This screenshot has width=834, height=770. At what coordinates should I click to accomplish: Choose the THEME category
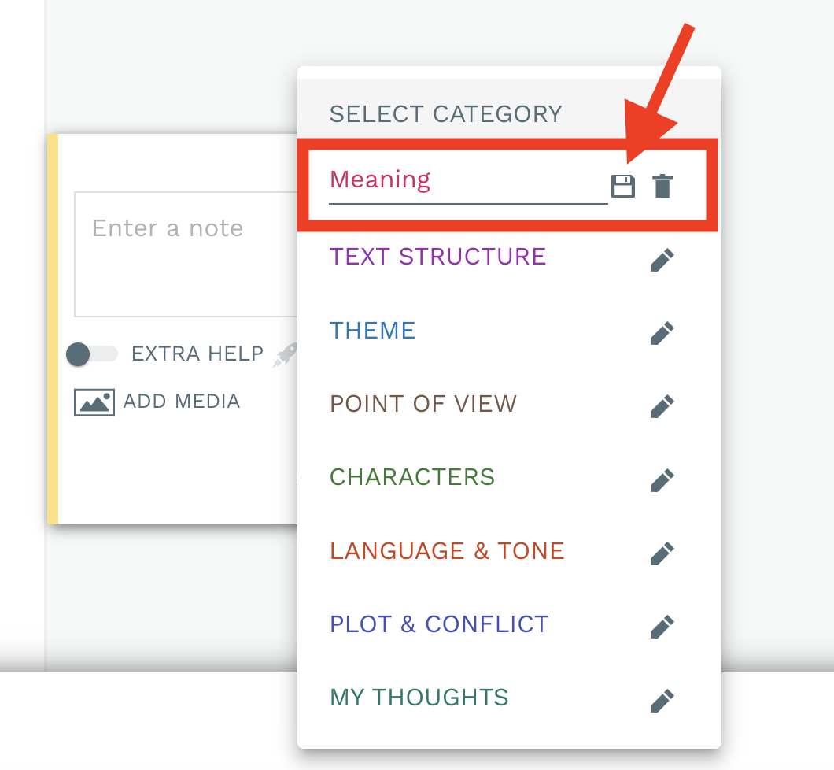[372, 331]
